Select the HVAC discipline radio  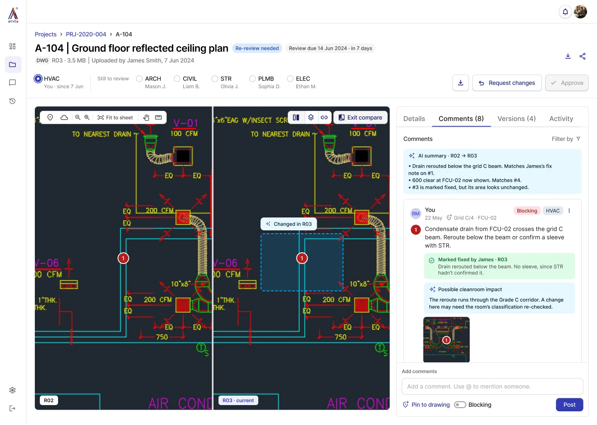(38, 78)
